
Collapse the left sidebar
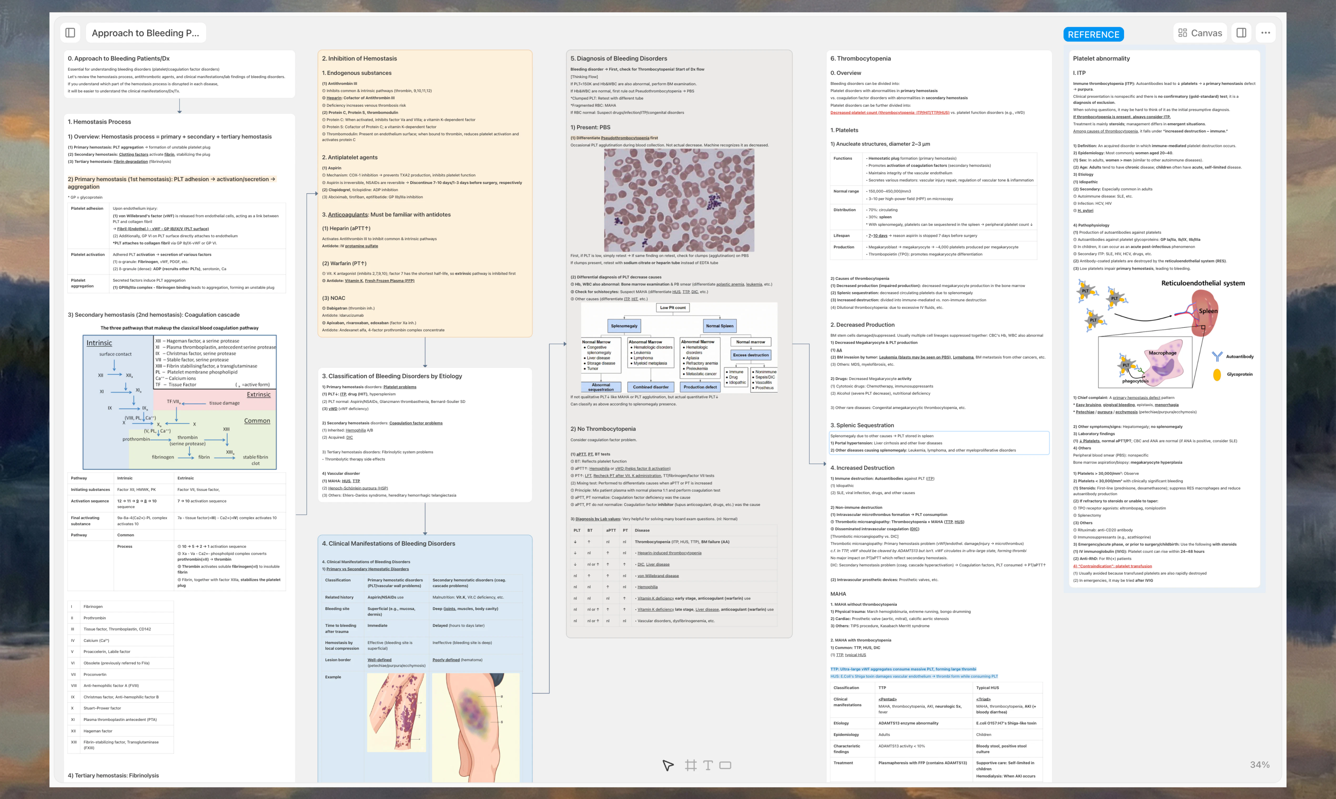pyautogui.click(x=70, y=32)
